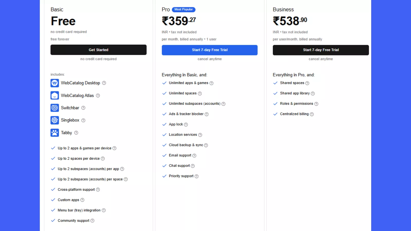Select the Business plan heading
This screenshot has height=231, width=411.
[283, 9]
